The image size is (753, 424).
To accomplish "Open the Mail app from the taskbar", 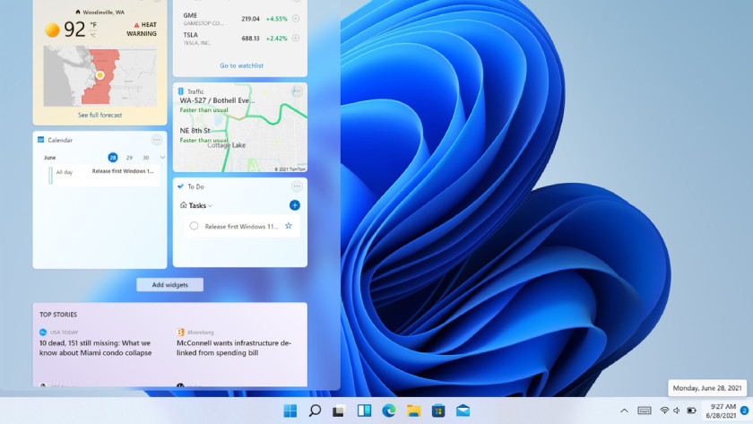I will pos(463,411).
